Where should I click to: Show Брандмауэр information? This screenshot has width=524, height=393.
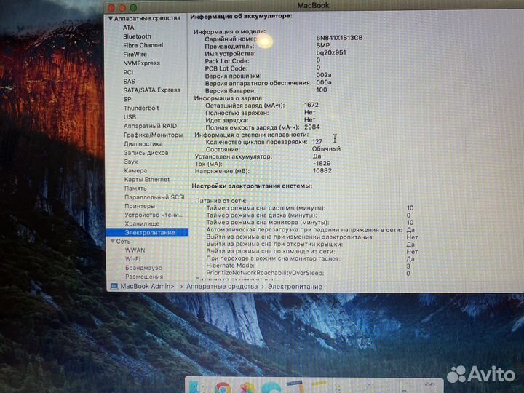coord(143,268)
